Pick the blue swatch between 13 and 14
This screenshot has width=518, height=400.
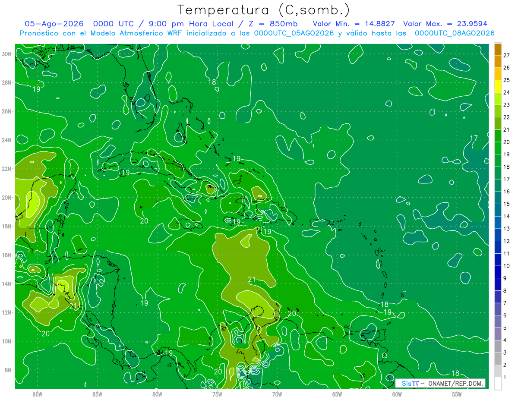tap(498, 222)
